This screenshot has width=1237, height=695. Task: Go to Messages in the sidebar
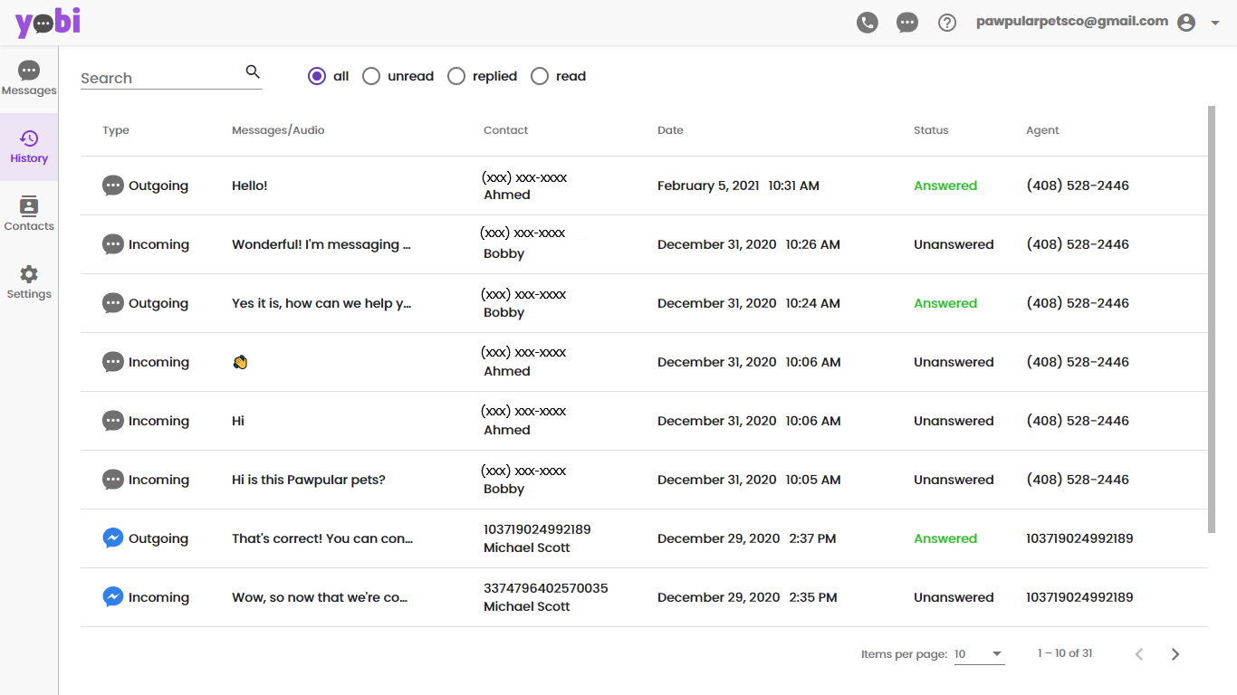29,79
